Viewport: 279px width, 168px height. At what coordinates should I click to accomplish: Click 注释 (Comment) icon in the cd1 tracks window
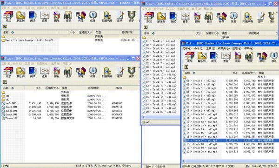[x=260, y=18]
